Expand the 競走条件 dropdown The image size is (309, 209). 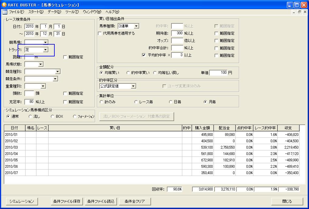[x=55, y=79]
